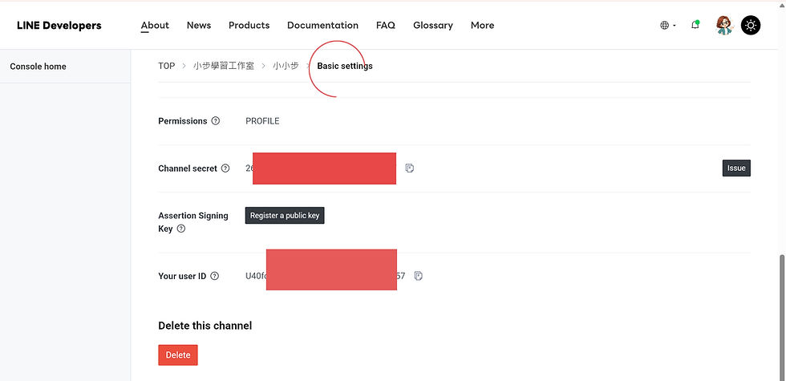Viewport: 786px width, 381px height.
Task: Click the 小步學習工作室 breadcrumb link
Action: [x=224, y=66]
